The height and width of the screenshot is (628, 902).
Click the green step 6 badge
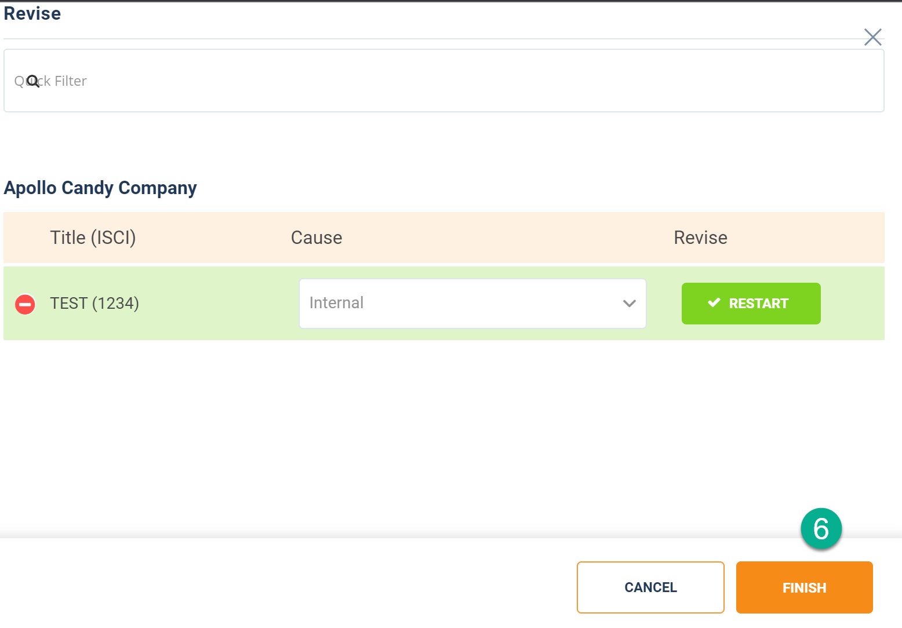(821, 528)
